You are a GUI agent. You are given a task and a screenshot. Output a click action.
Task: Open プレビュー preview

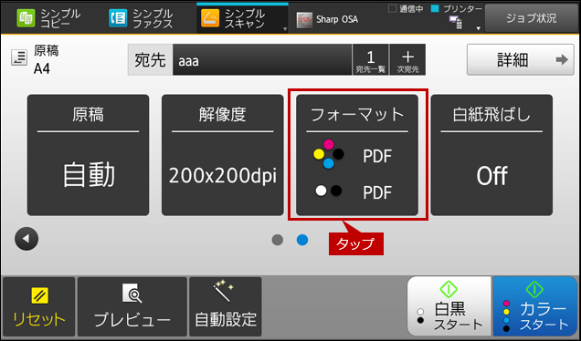click(132, 307)
